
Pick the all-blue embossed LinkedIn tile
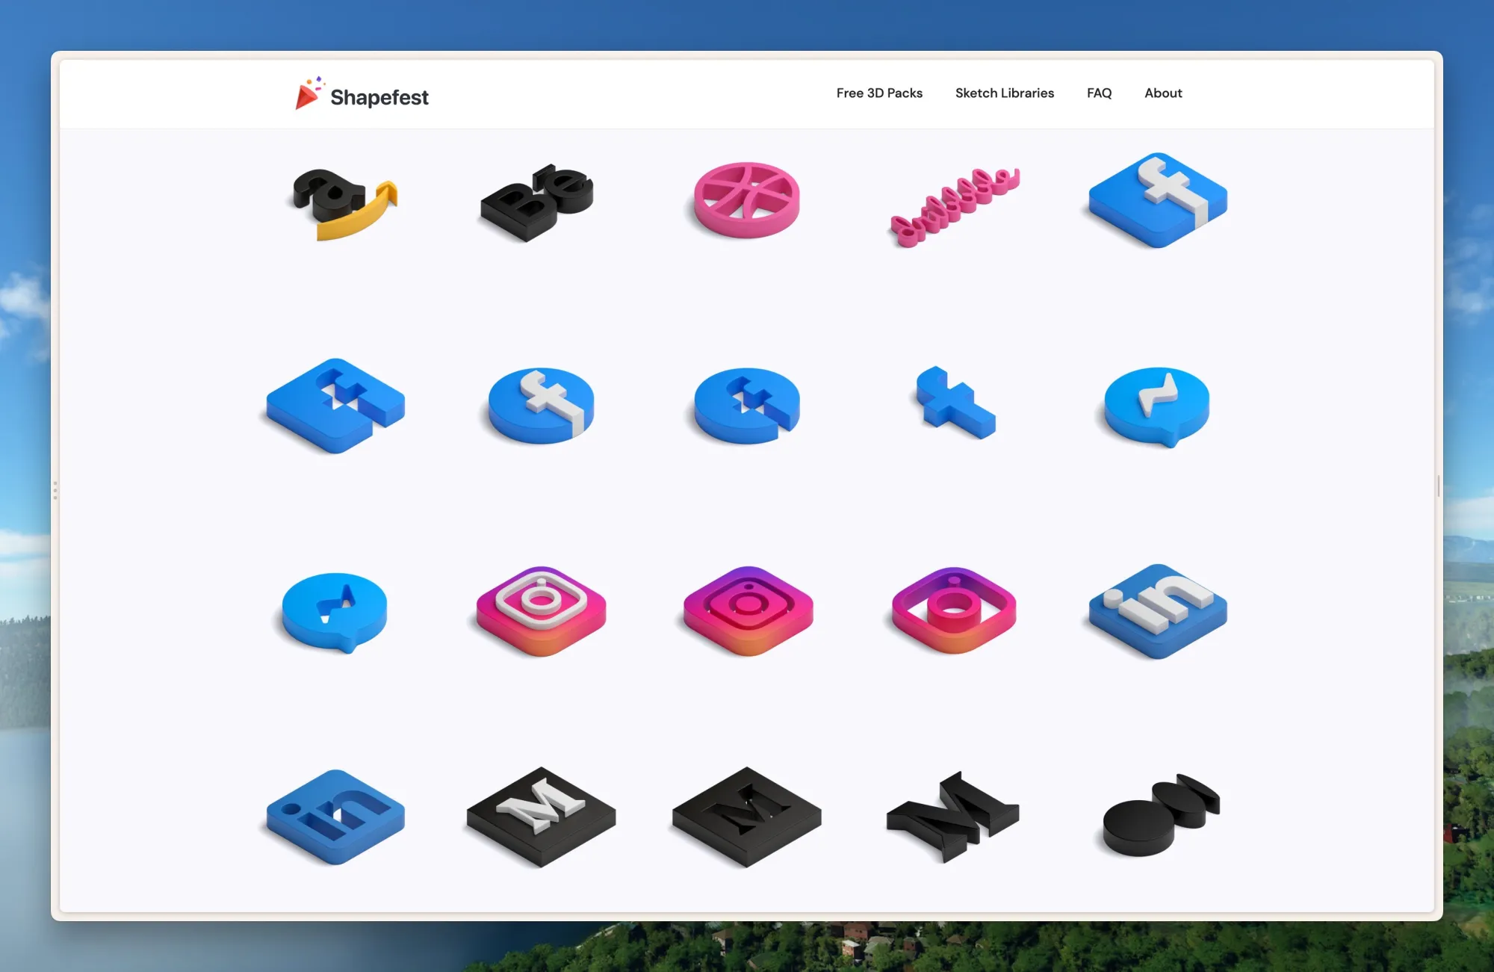(335, 816)
